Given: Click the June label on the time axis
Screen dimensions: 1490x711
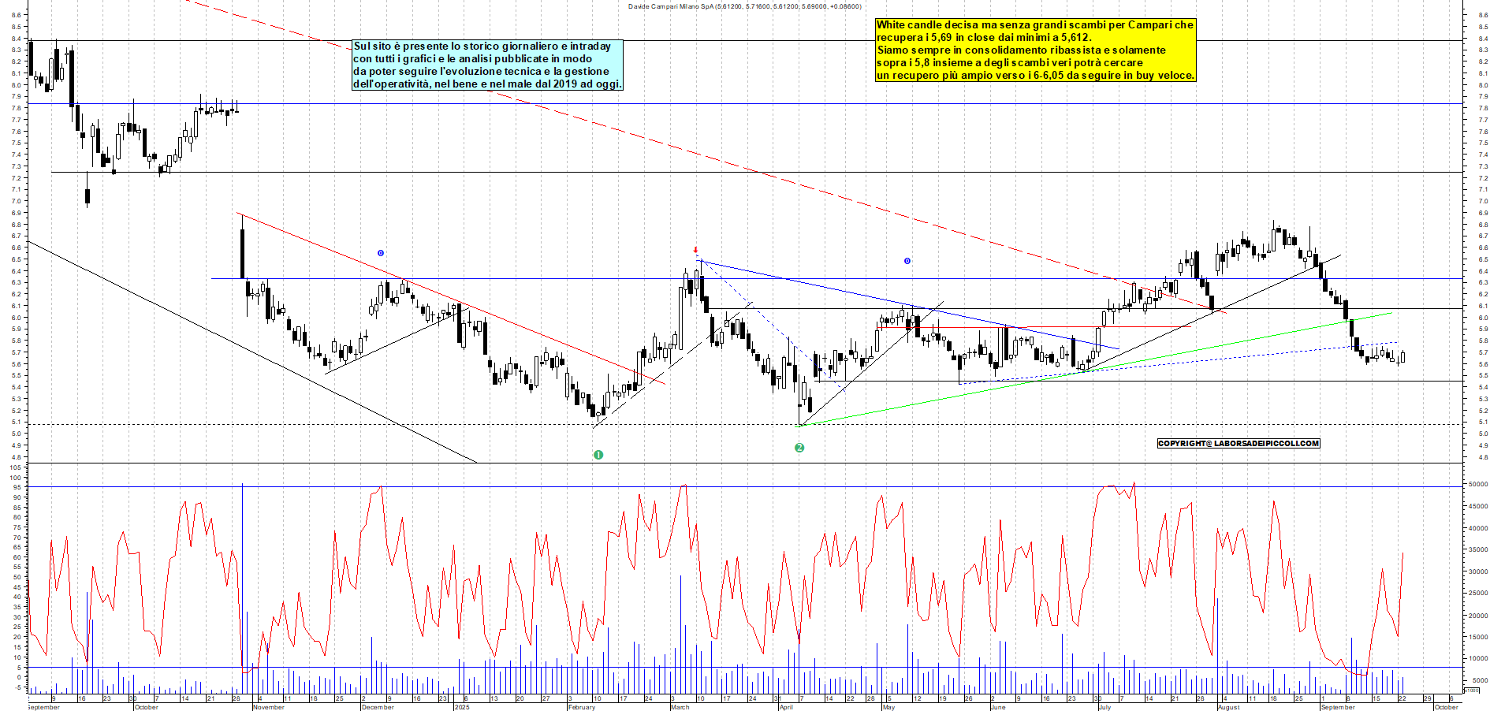Looking at the screenshot, I should tap(998, 707).
